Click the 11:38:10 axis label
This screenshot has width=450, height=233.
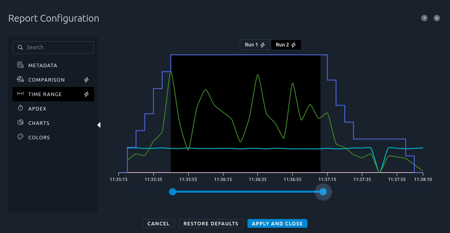click(x=423, y=180)
